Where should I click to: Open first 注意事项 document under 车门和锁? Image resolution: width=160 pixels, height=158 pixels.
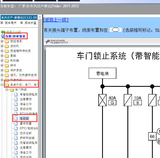pyautogui.click(x=26, y=99)
